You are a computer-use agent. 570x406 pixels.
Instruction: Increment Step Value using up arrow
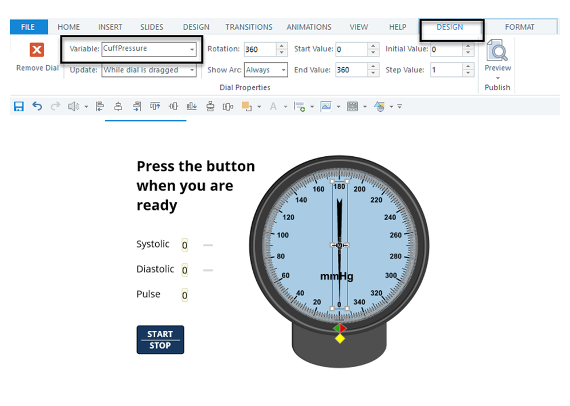point(468,67)
